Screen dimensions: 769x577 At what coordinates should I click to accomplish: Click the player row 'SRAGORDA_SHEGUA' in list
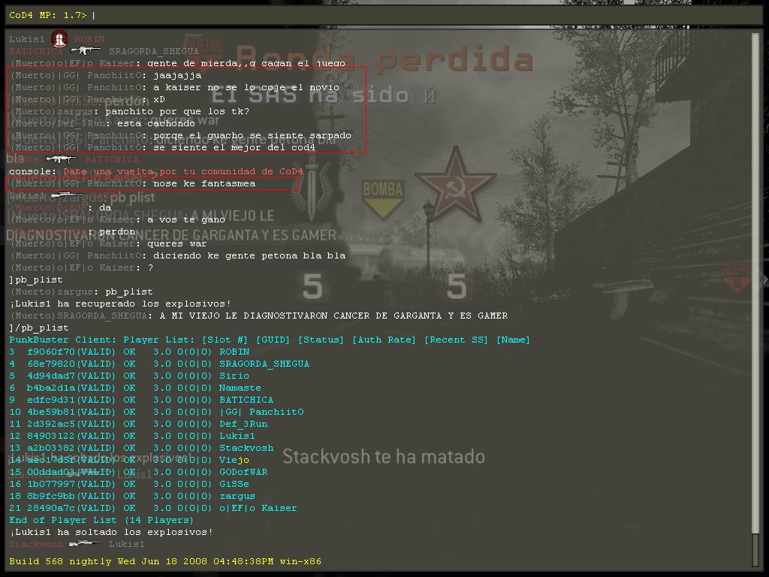tap(159, 364)
